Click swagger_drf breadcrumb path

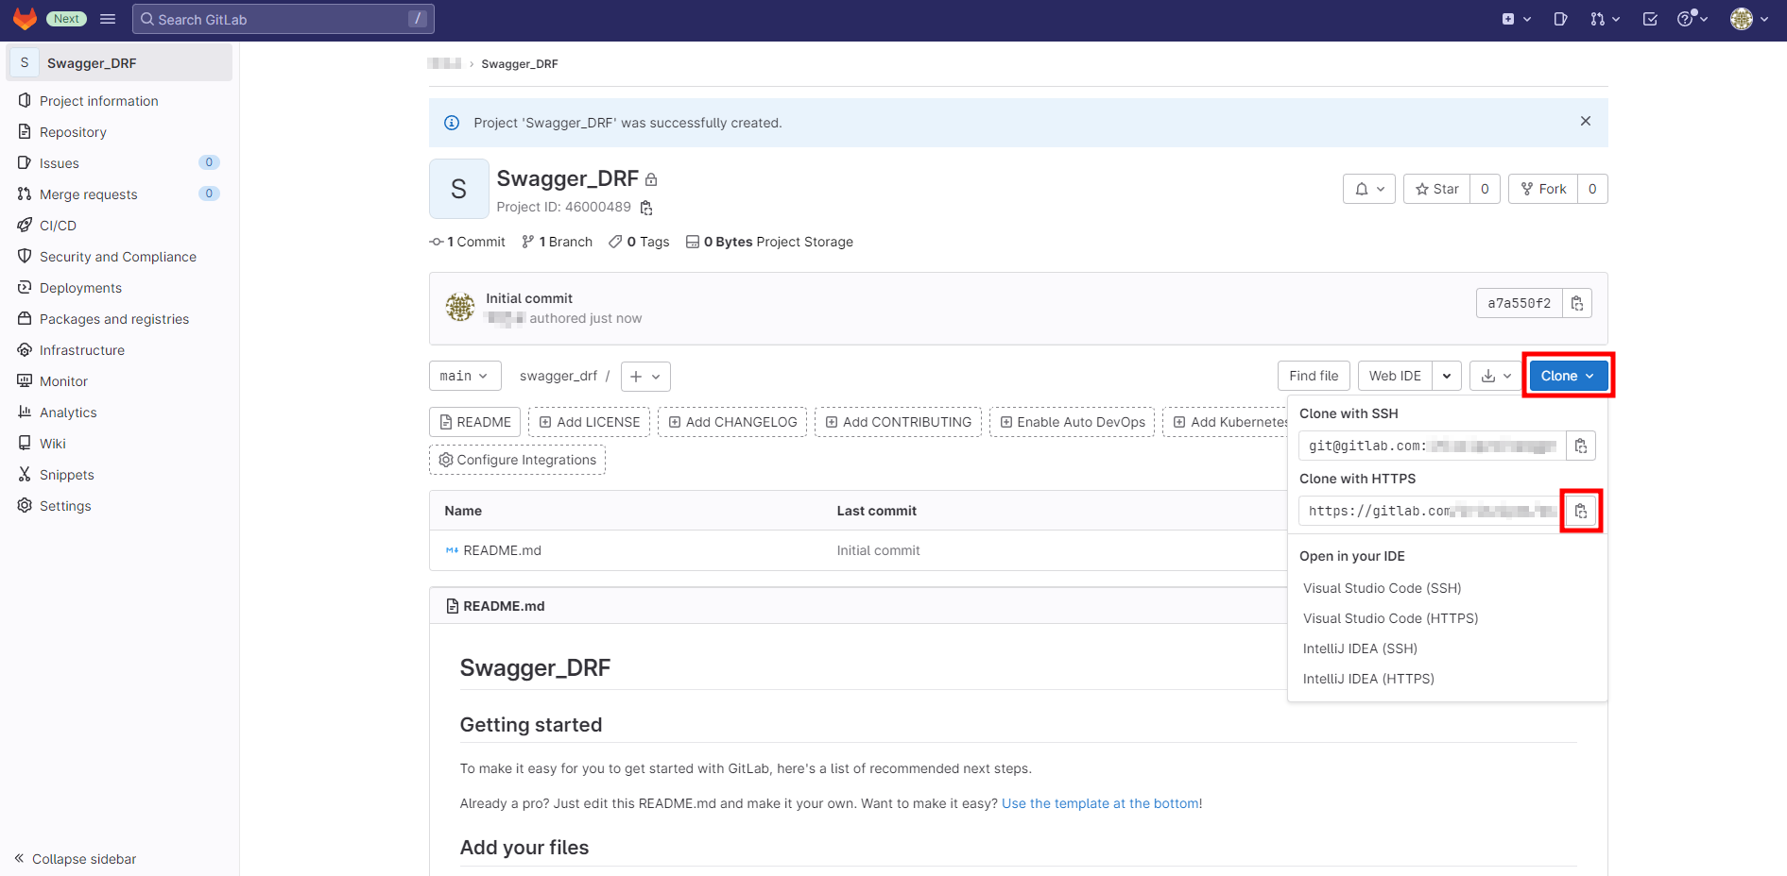558,376
